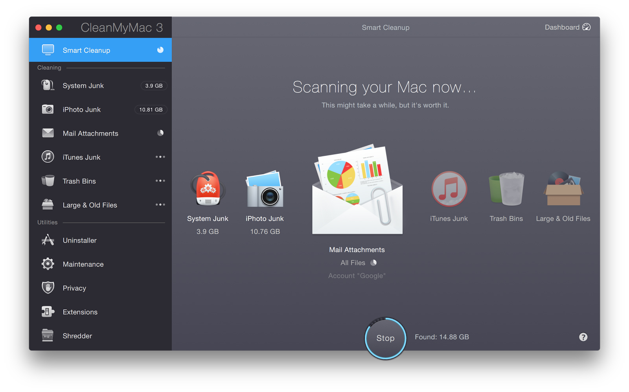Screen dimensions: 629x392
Task: Click the 'System Junk' caption under the vacuum
Action: click(x=208, y=219)
